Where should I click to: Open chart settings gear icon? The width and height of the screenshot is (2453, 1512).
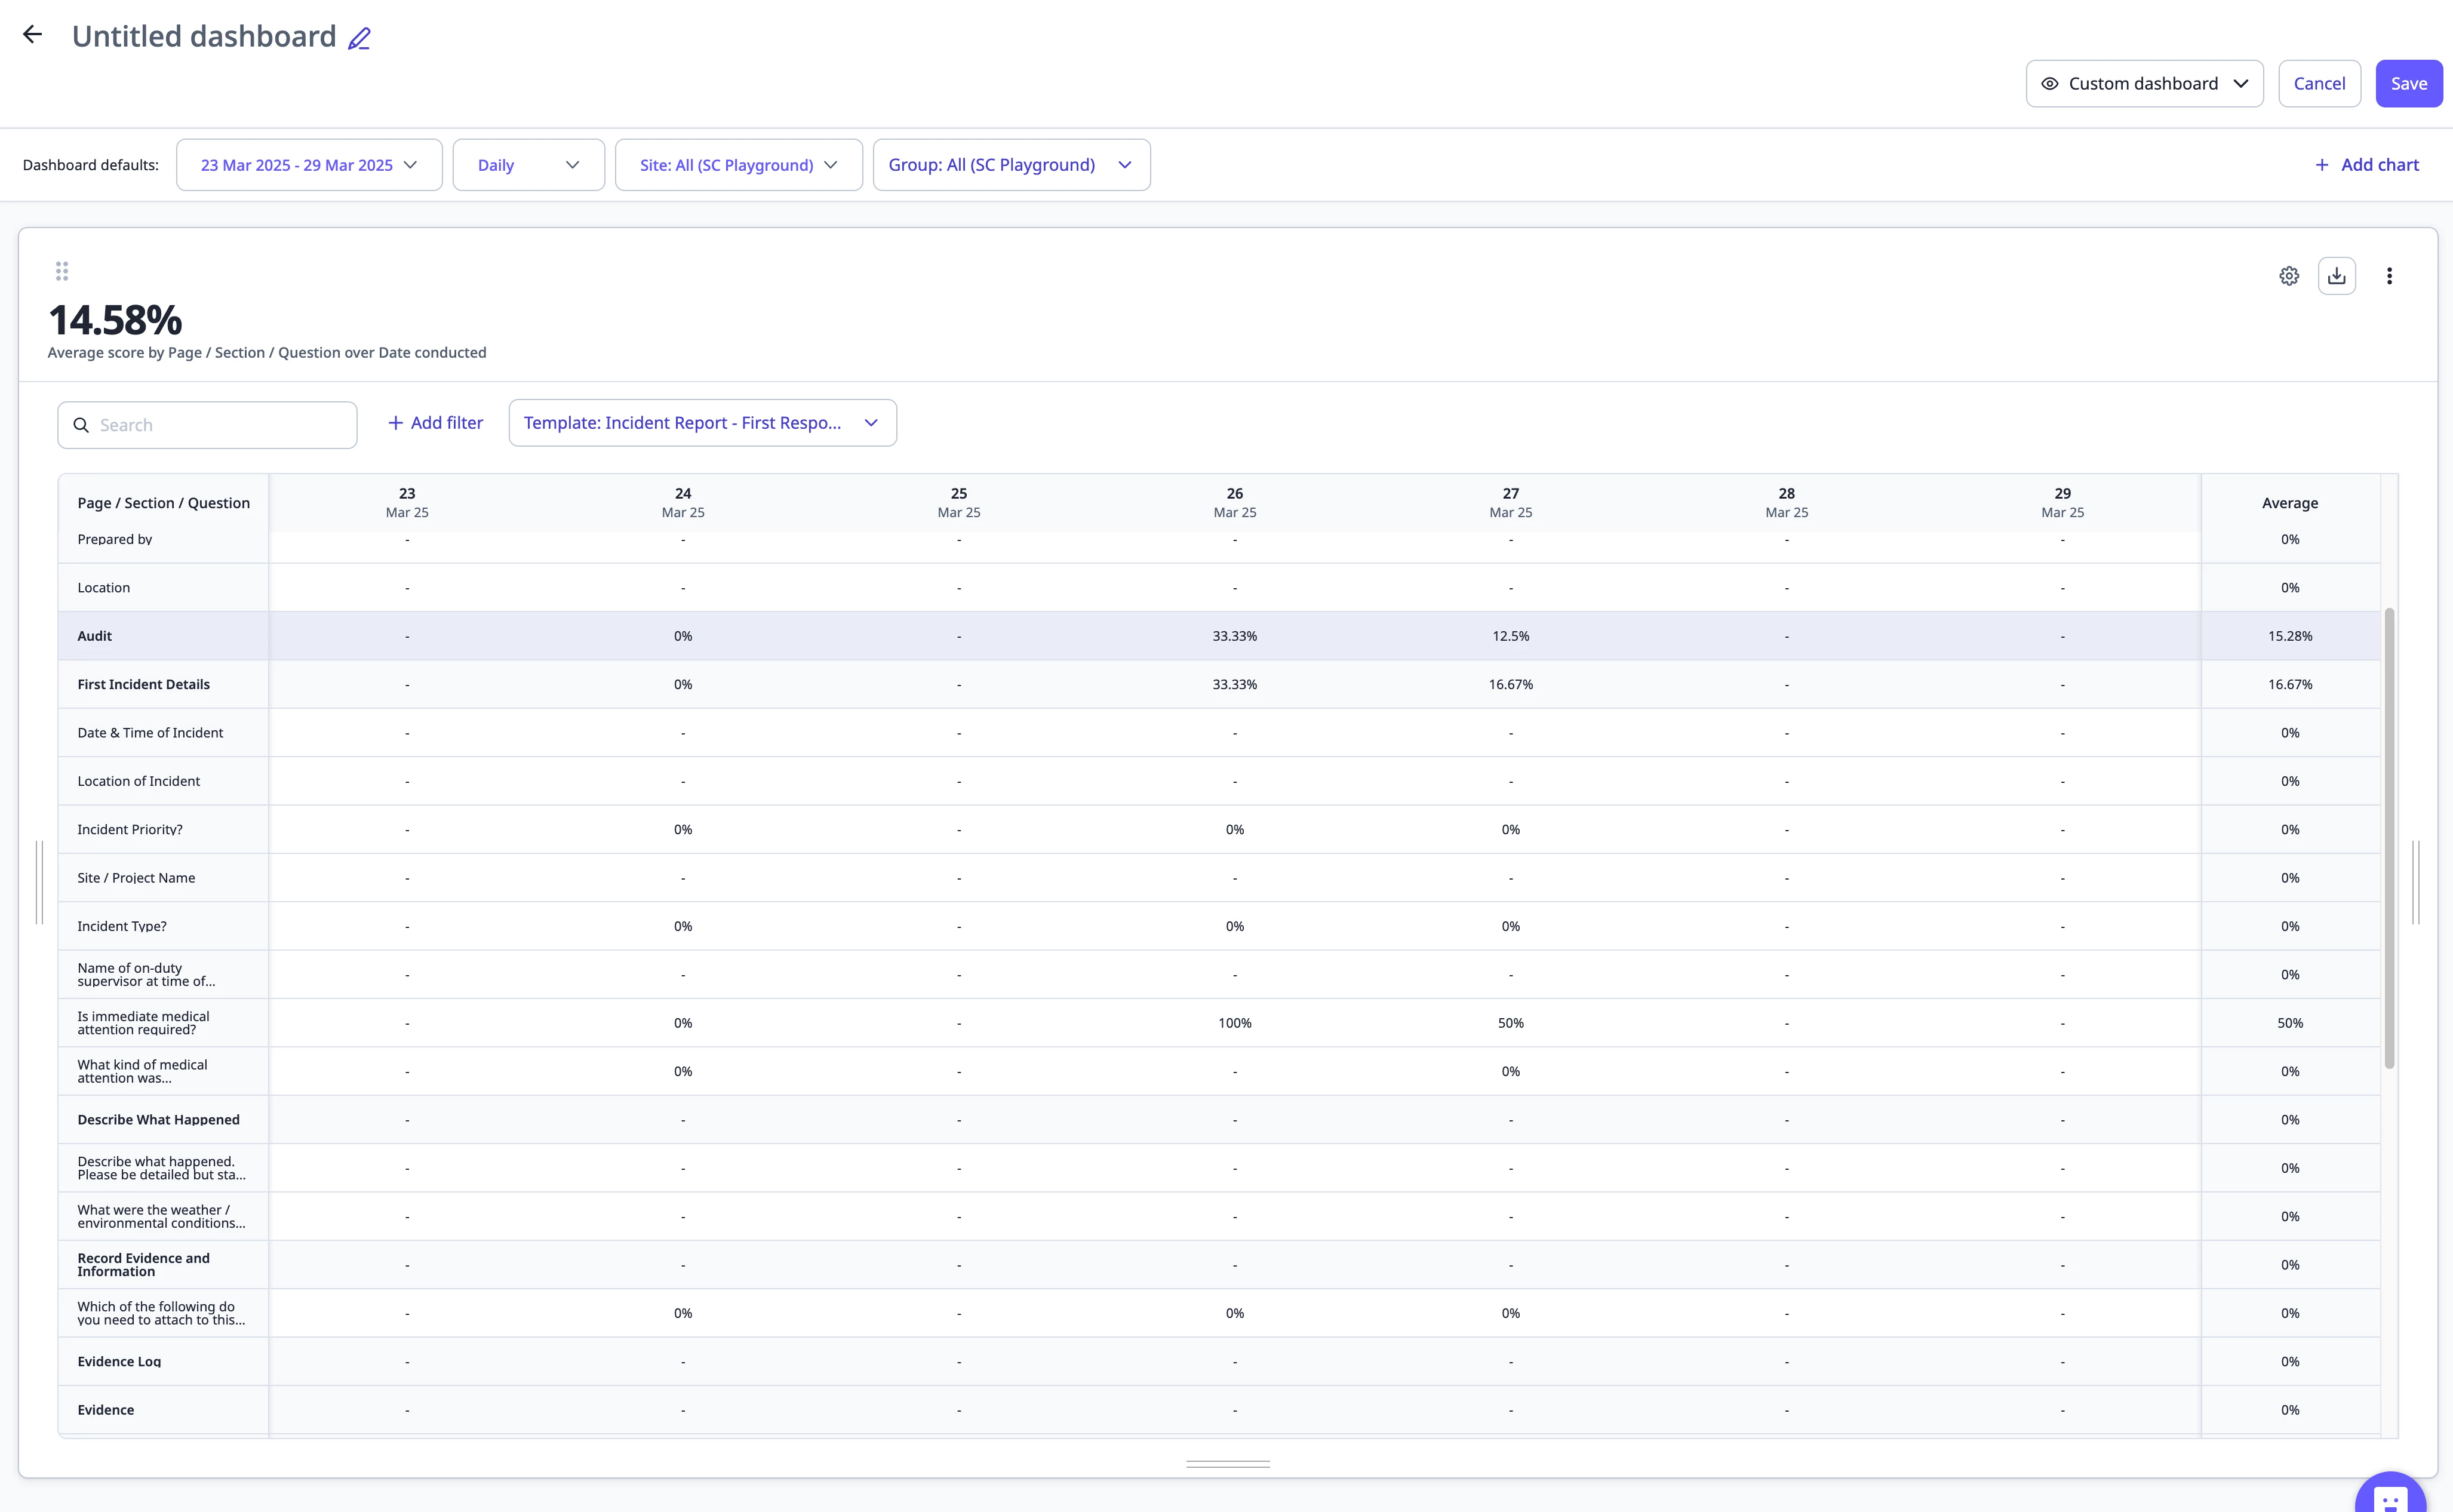click(x=2289, y=276)
